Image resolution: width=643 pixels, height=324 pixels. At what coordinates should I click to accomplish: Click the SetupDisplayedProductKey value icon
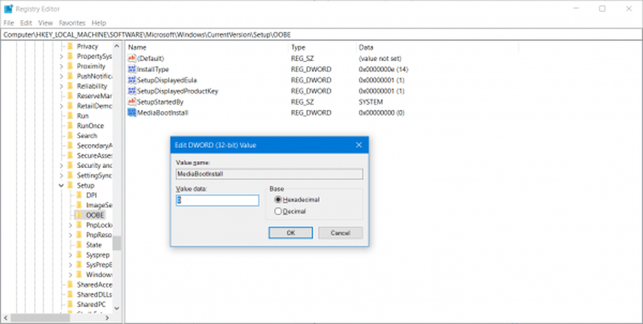coord(132,91)
